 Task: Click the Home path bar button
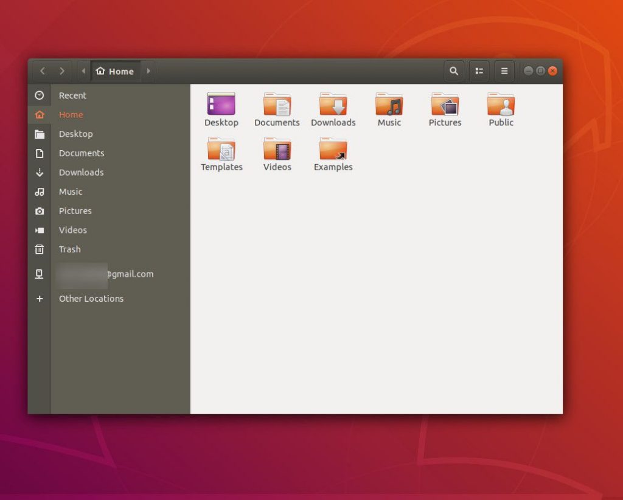[115, 71]
